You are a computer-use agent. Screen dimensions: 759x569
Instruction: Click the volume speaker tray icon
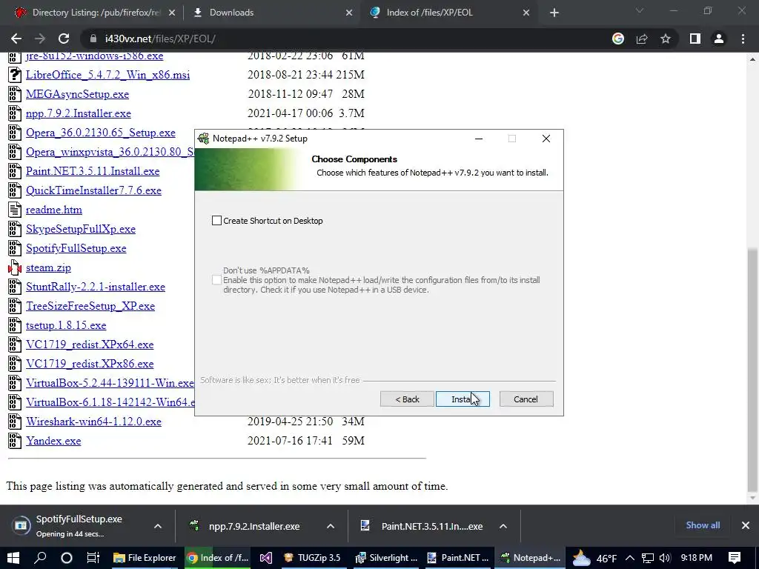tap(665, 558)
